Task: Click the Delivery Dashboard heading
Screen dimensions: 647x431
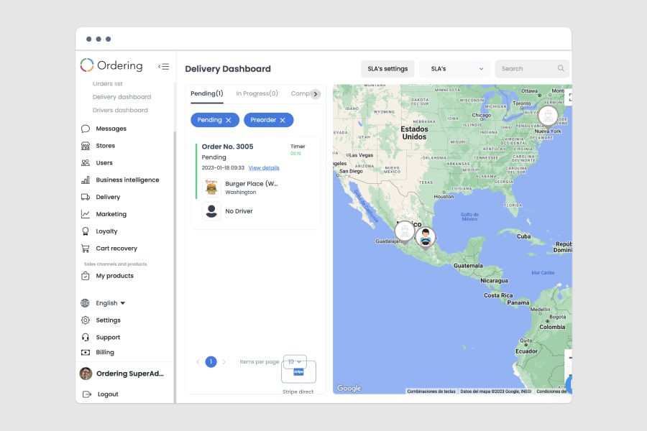Action: click(x=228, y=69)
